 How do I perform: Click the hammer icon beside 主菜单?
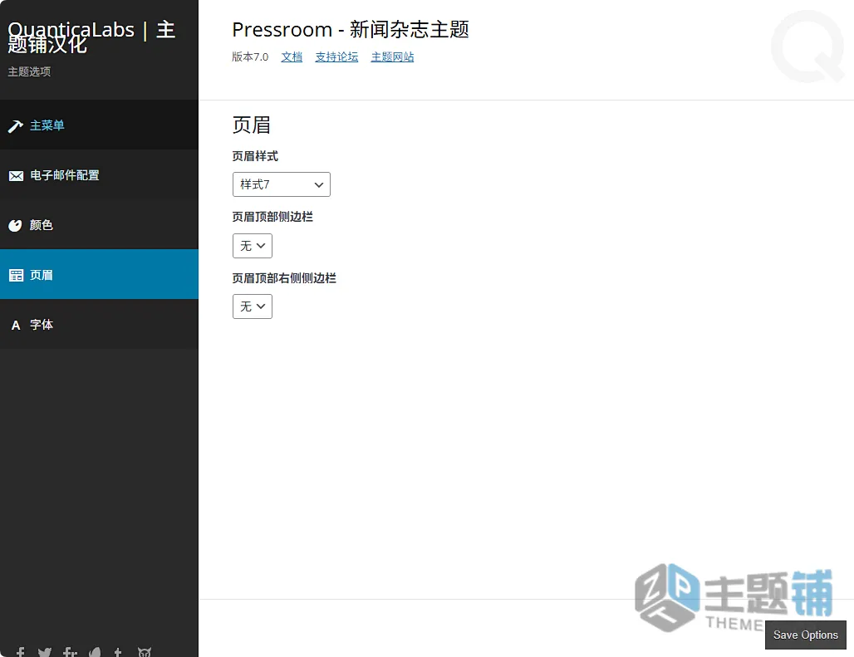15,125
